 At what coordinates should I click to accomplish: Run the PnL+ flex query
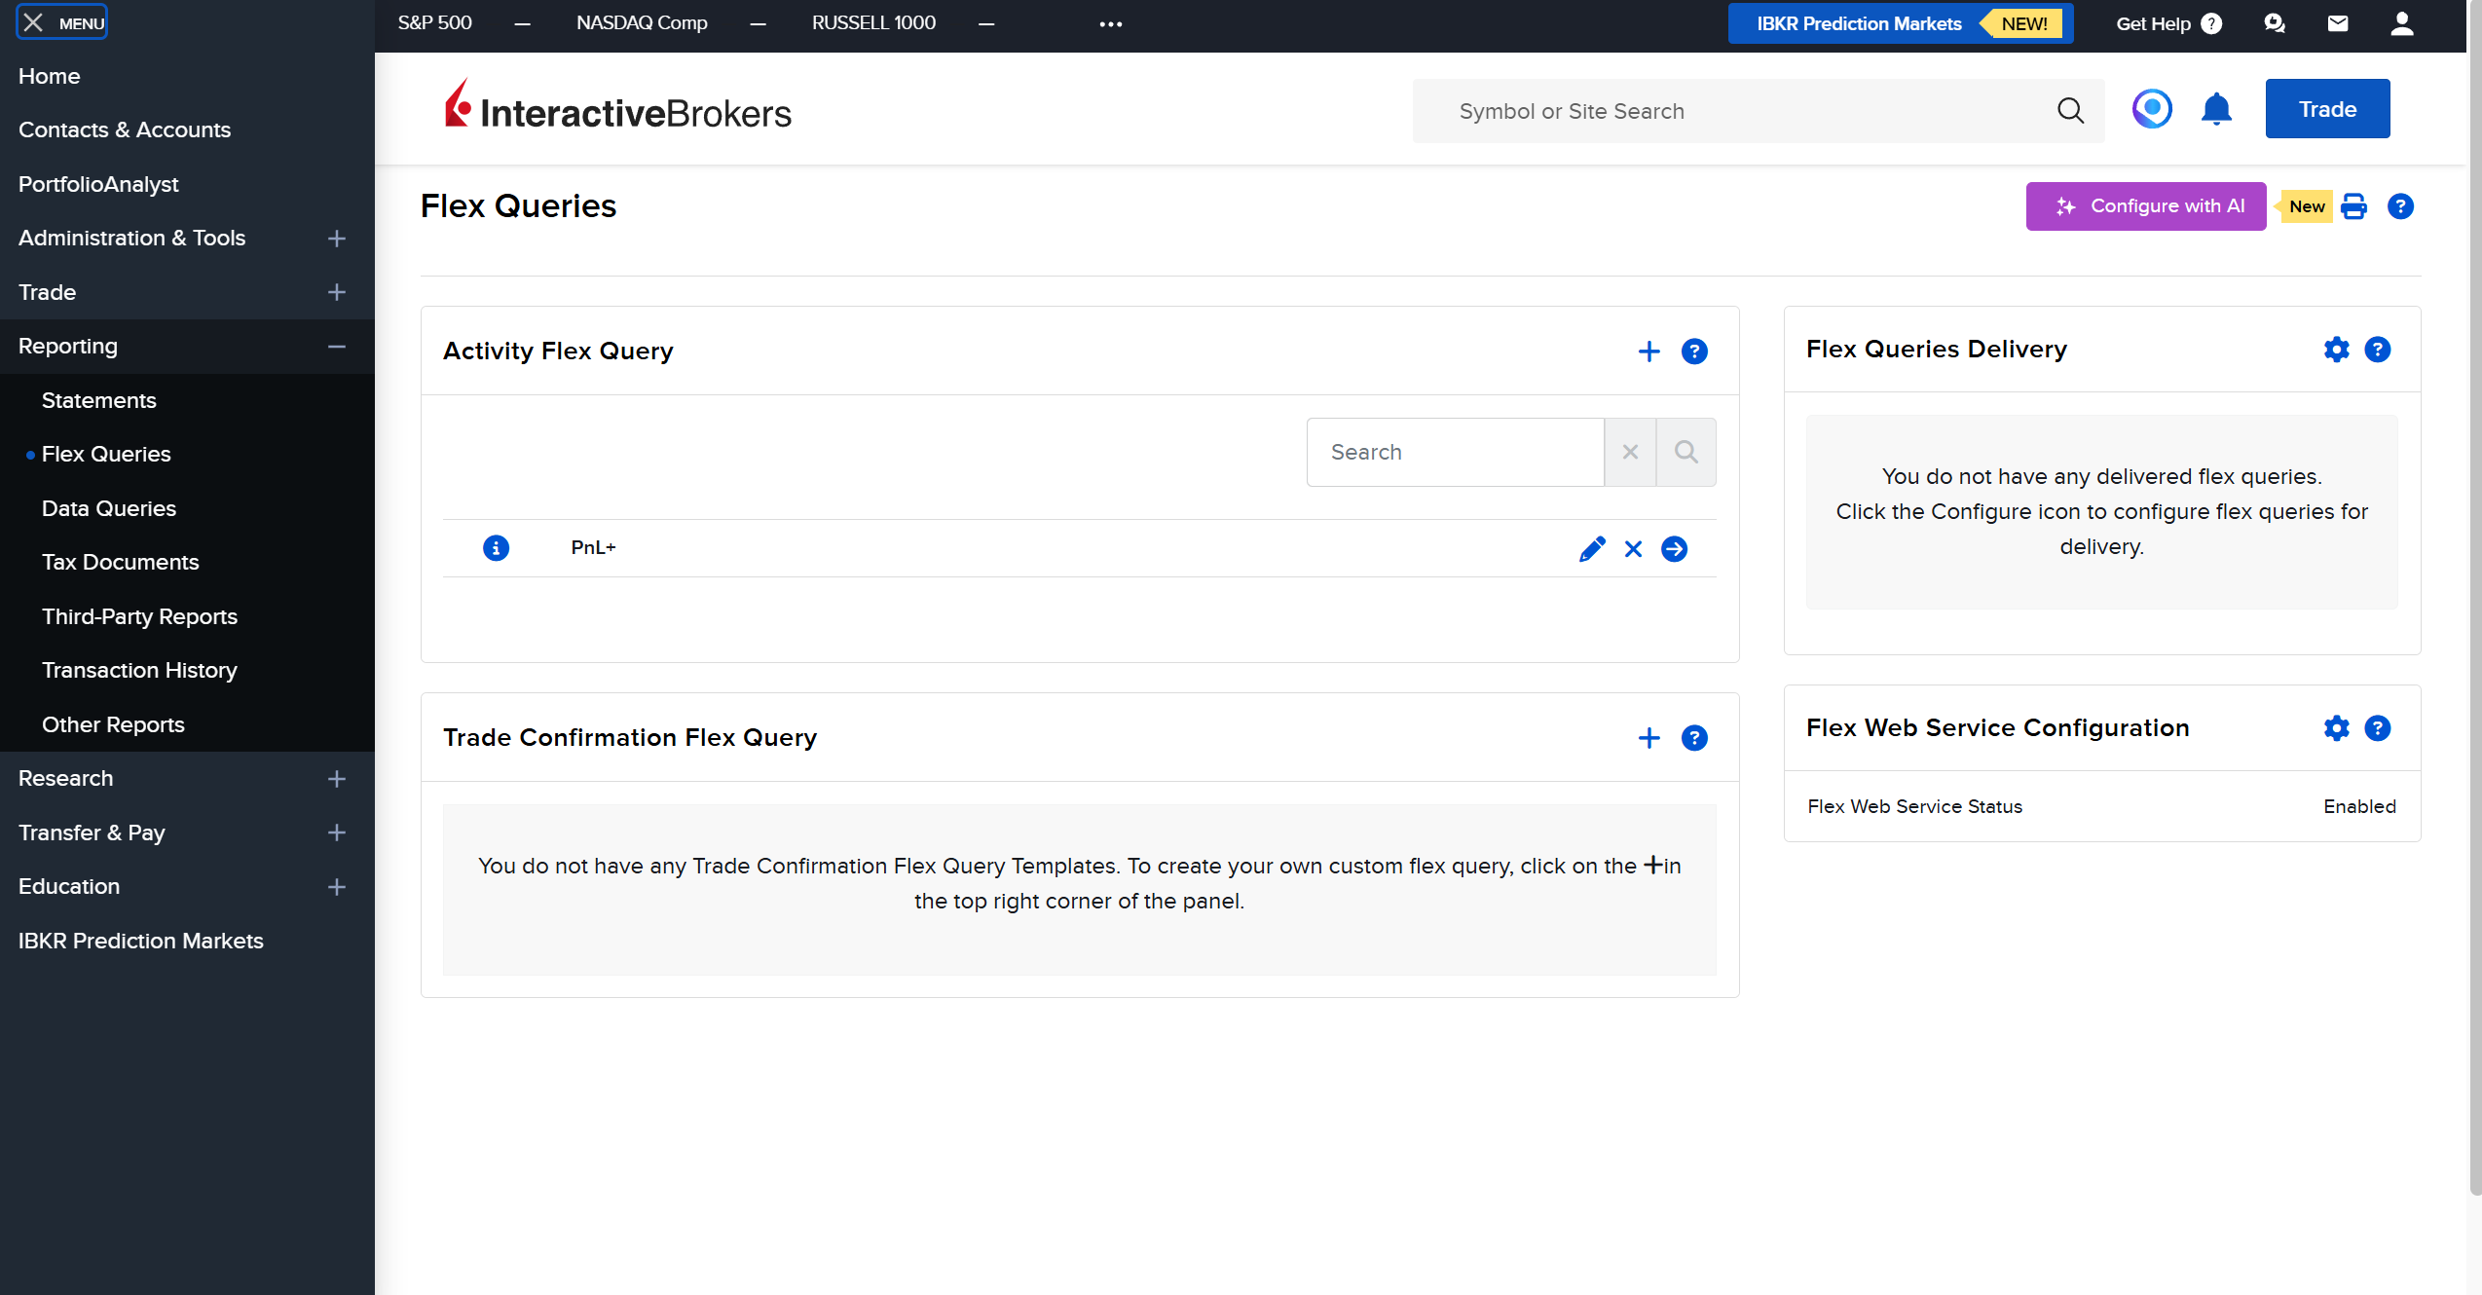point(1675,549)
